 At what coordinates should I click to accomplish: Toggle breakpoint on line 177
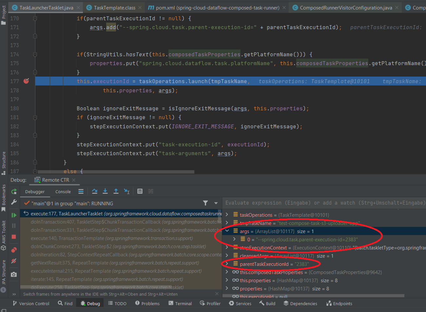click(26, 81)
